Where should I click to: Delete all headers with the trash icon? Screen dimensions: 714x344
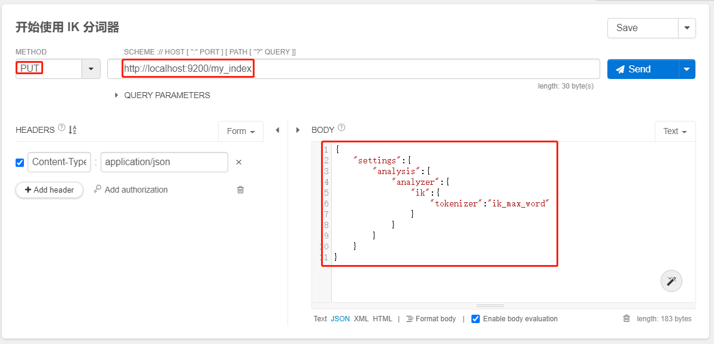tap(241, 190)
